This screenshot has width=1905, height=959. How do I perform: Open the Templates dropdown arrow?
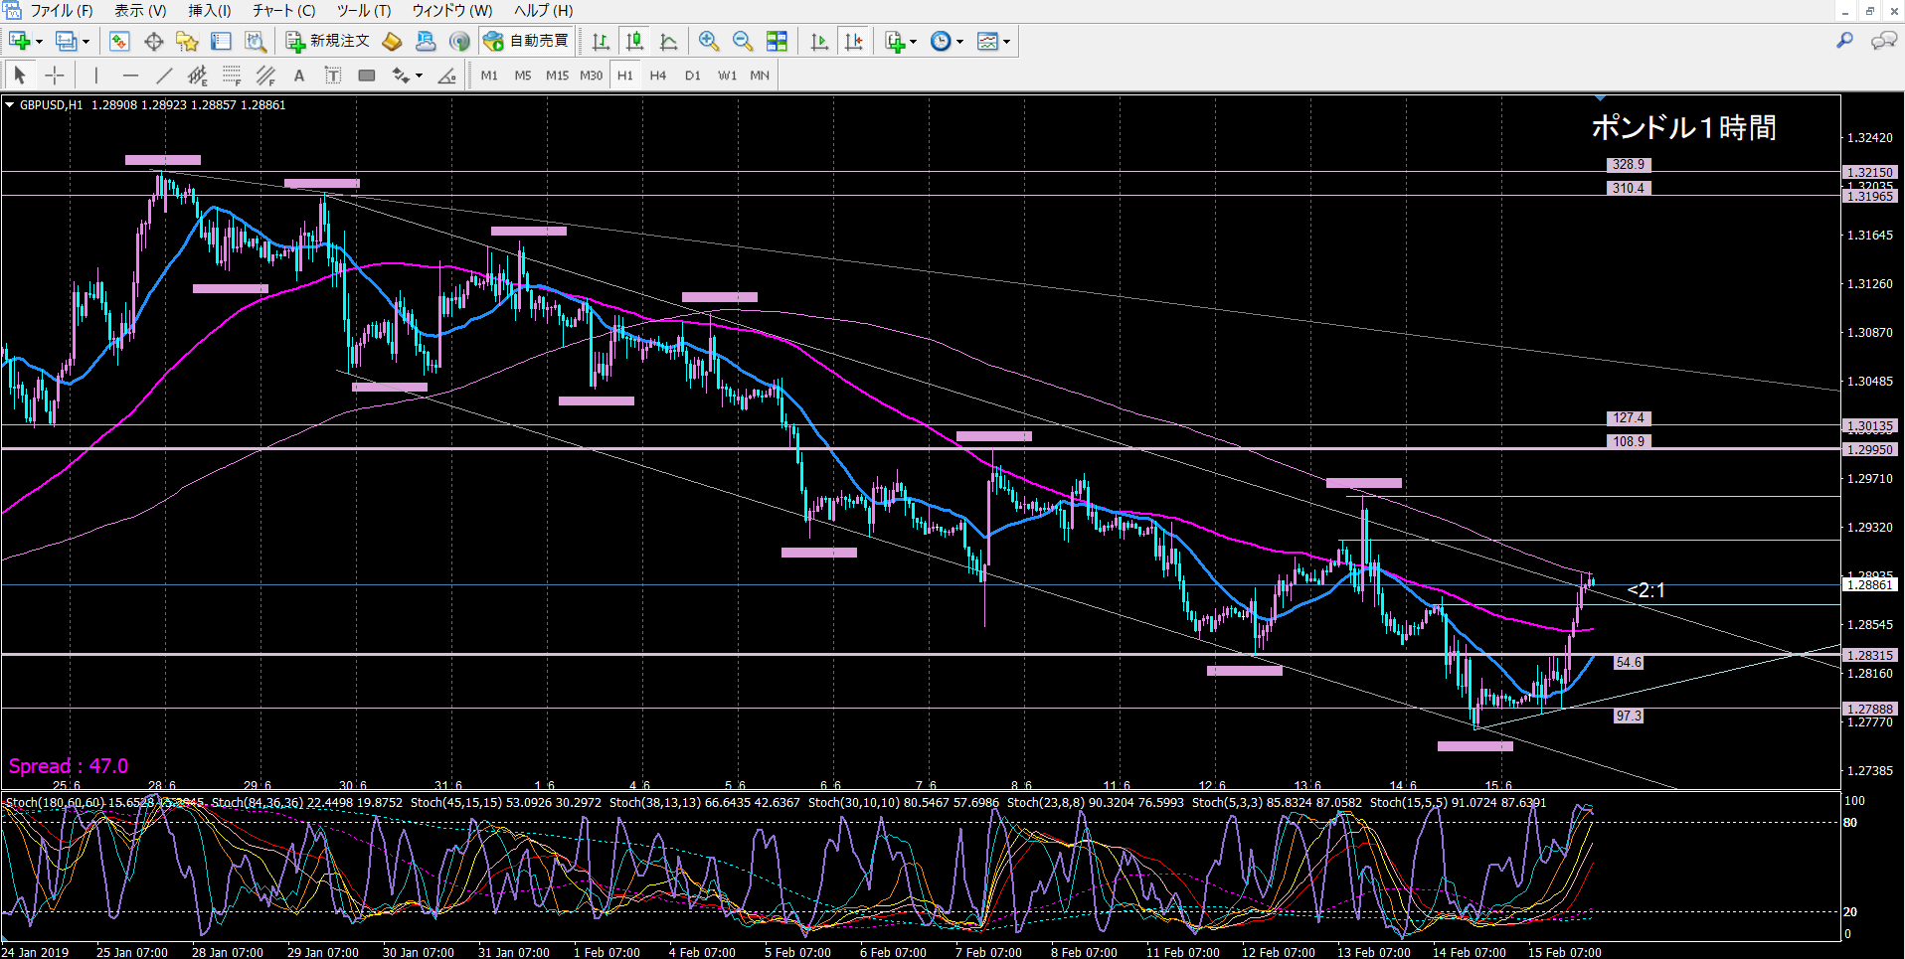(x=1007, y=42)
